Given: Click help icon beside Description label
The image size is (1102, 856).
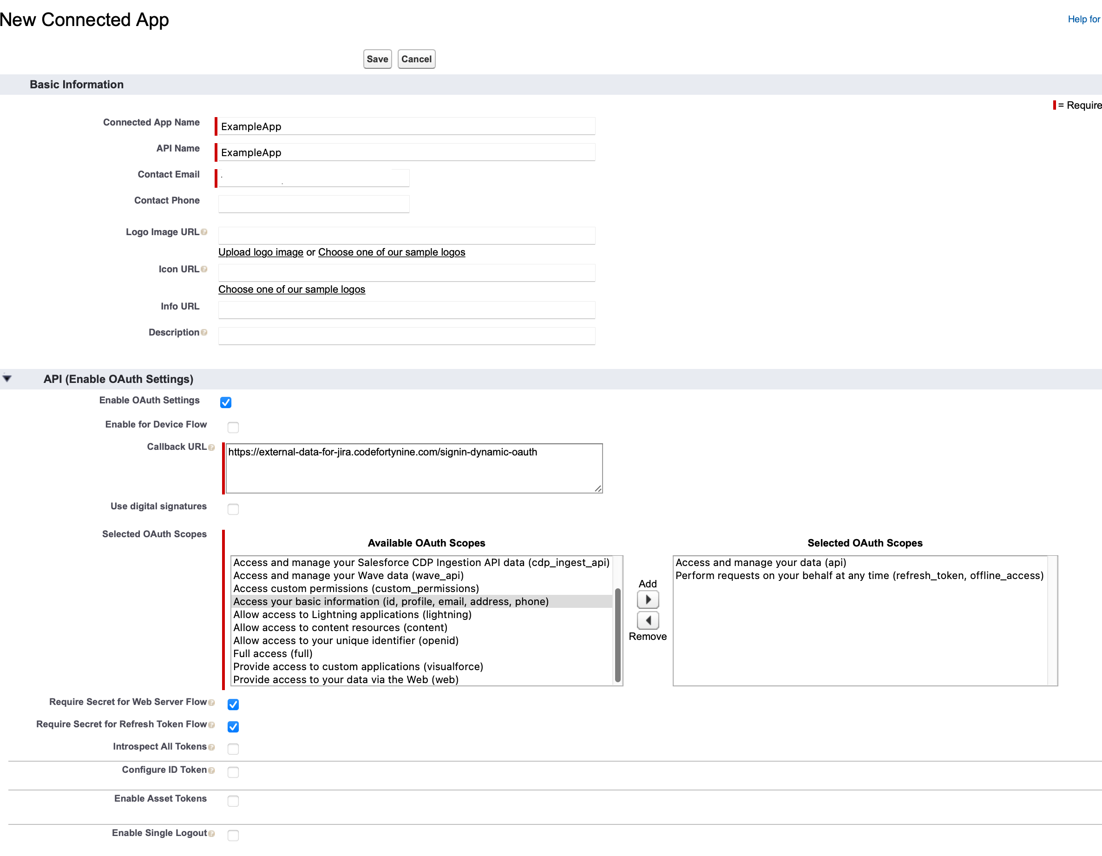Looking at the screenshot, I should (x=204, y=332).
